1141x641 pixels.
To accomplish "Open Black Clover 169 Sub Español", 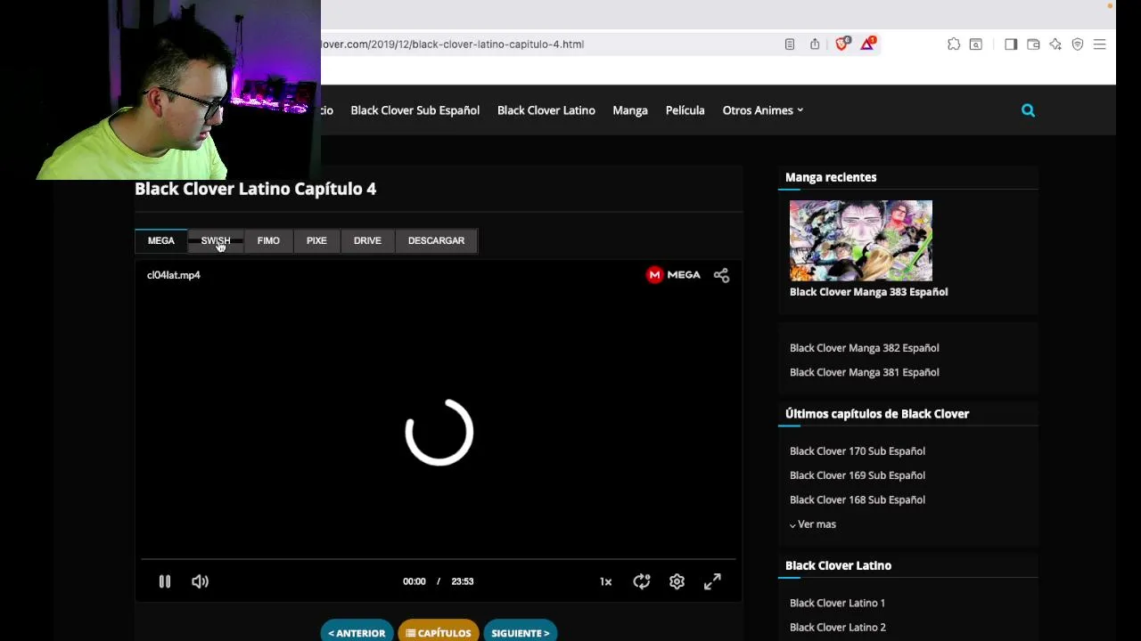I will point(858,475).
